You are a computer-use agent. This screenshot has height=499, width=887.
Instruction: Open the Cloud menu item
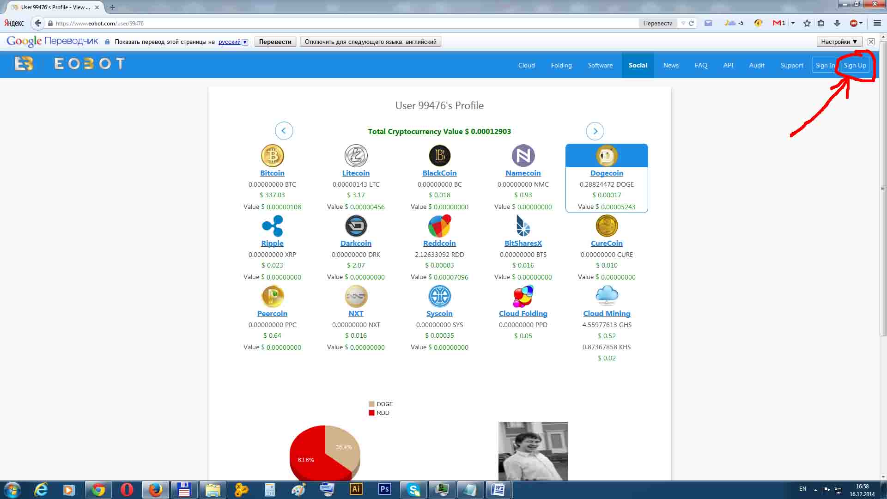[526, 65]
